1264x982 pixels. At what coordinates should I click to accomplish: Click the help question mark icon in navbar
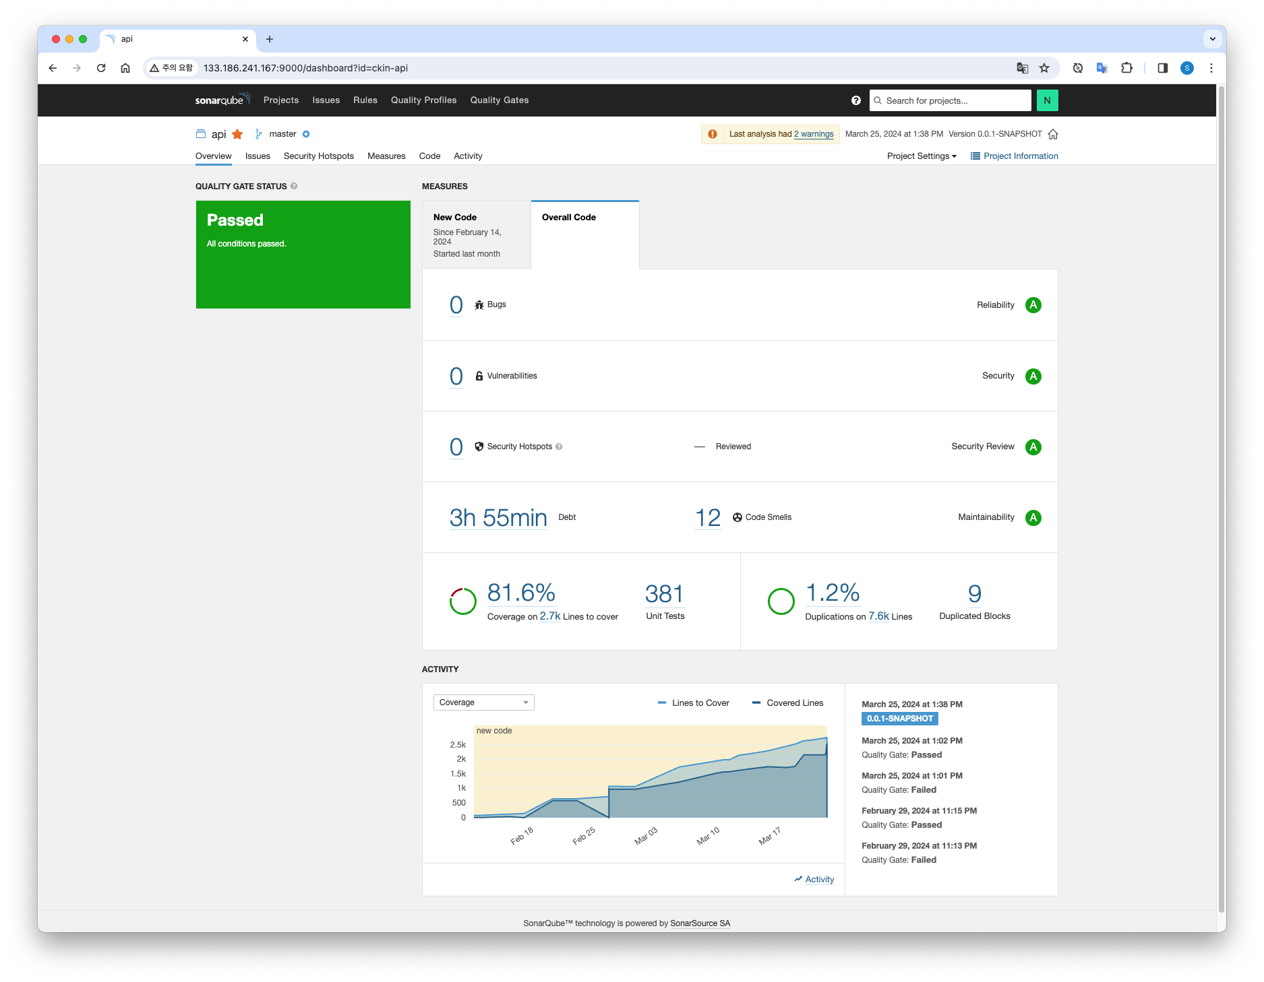[x=855, y=100]
